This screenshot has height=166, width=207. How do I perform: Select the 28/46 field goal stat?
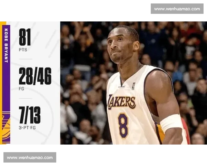click(x=35, y=76)
